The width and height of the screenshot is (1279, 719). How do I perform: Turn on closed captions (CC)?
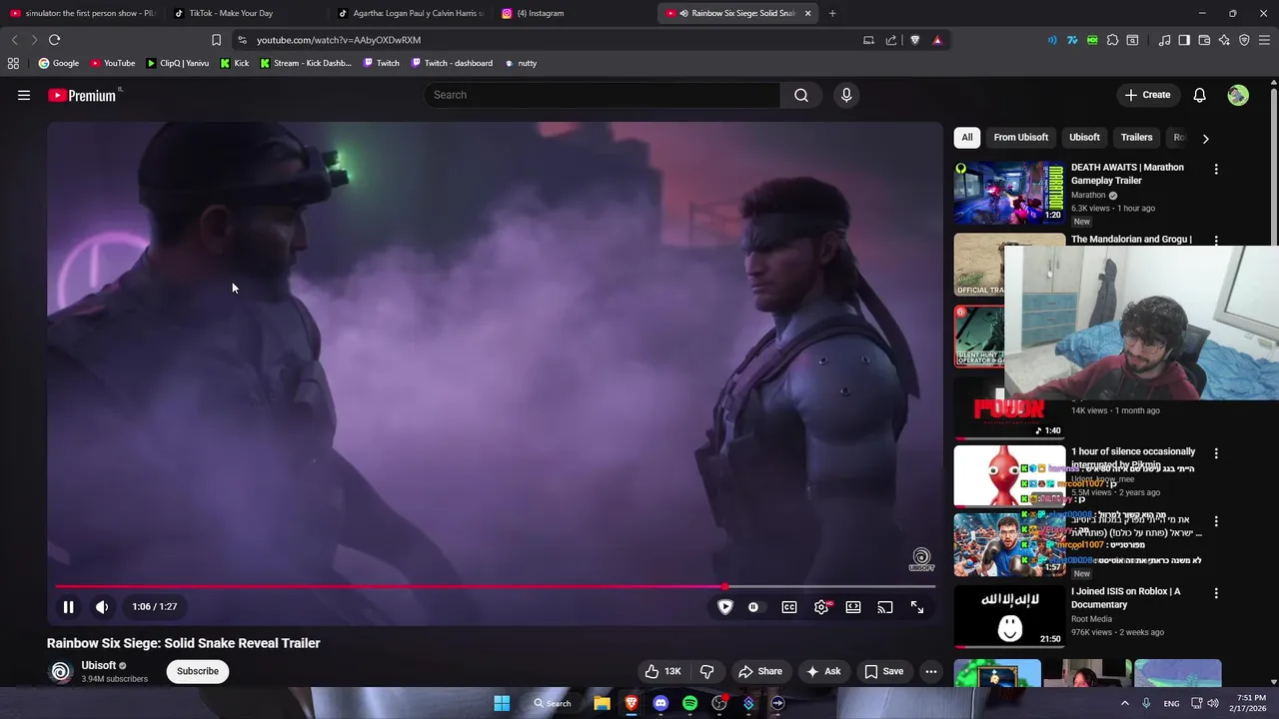pos(789,607)
